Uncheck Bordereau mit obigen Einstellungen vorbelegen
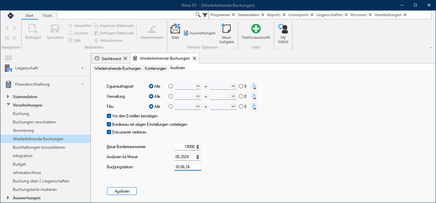 click(x=109, y=124)
